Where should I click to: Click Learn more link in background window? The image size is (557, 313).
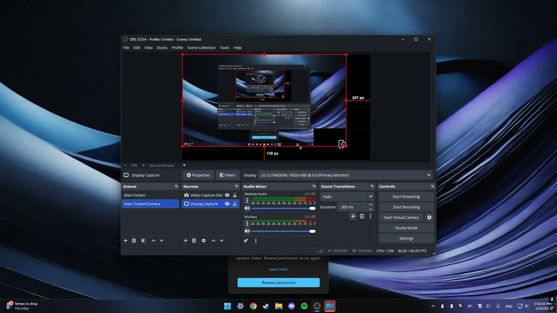pyautogui.click(x=278, y=269)
